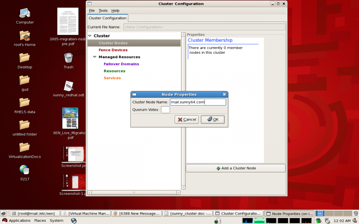Select the gud folder icon
The image size is (359, 224).
click(25, 80)
